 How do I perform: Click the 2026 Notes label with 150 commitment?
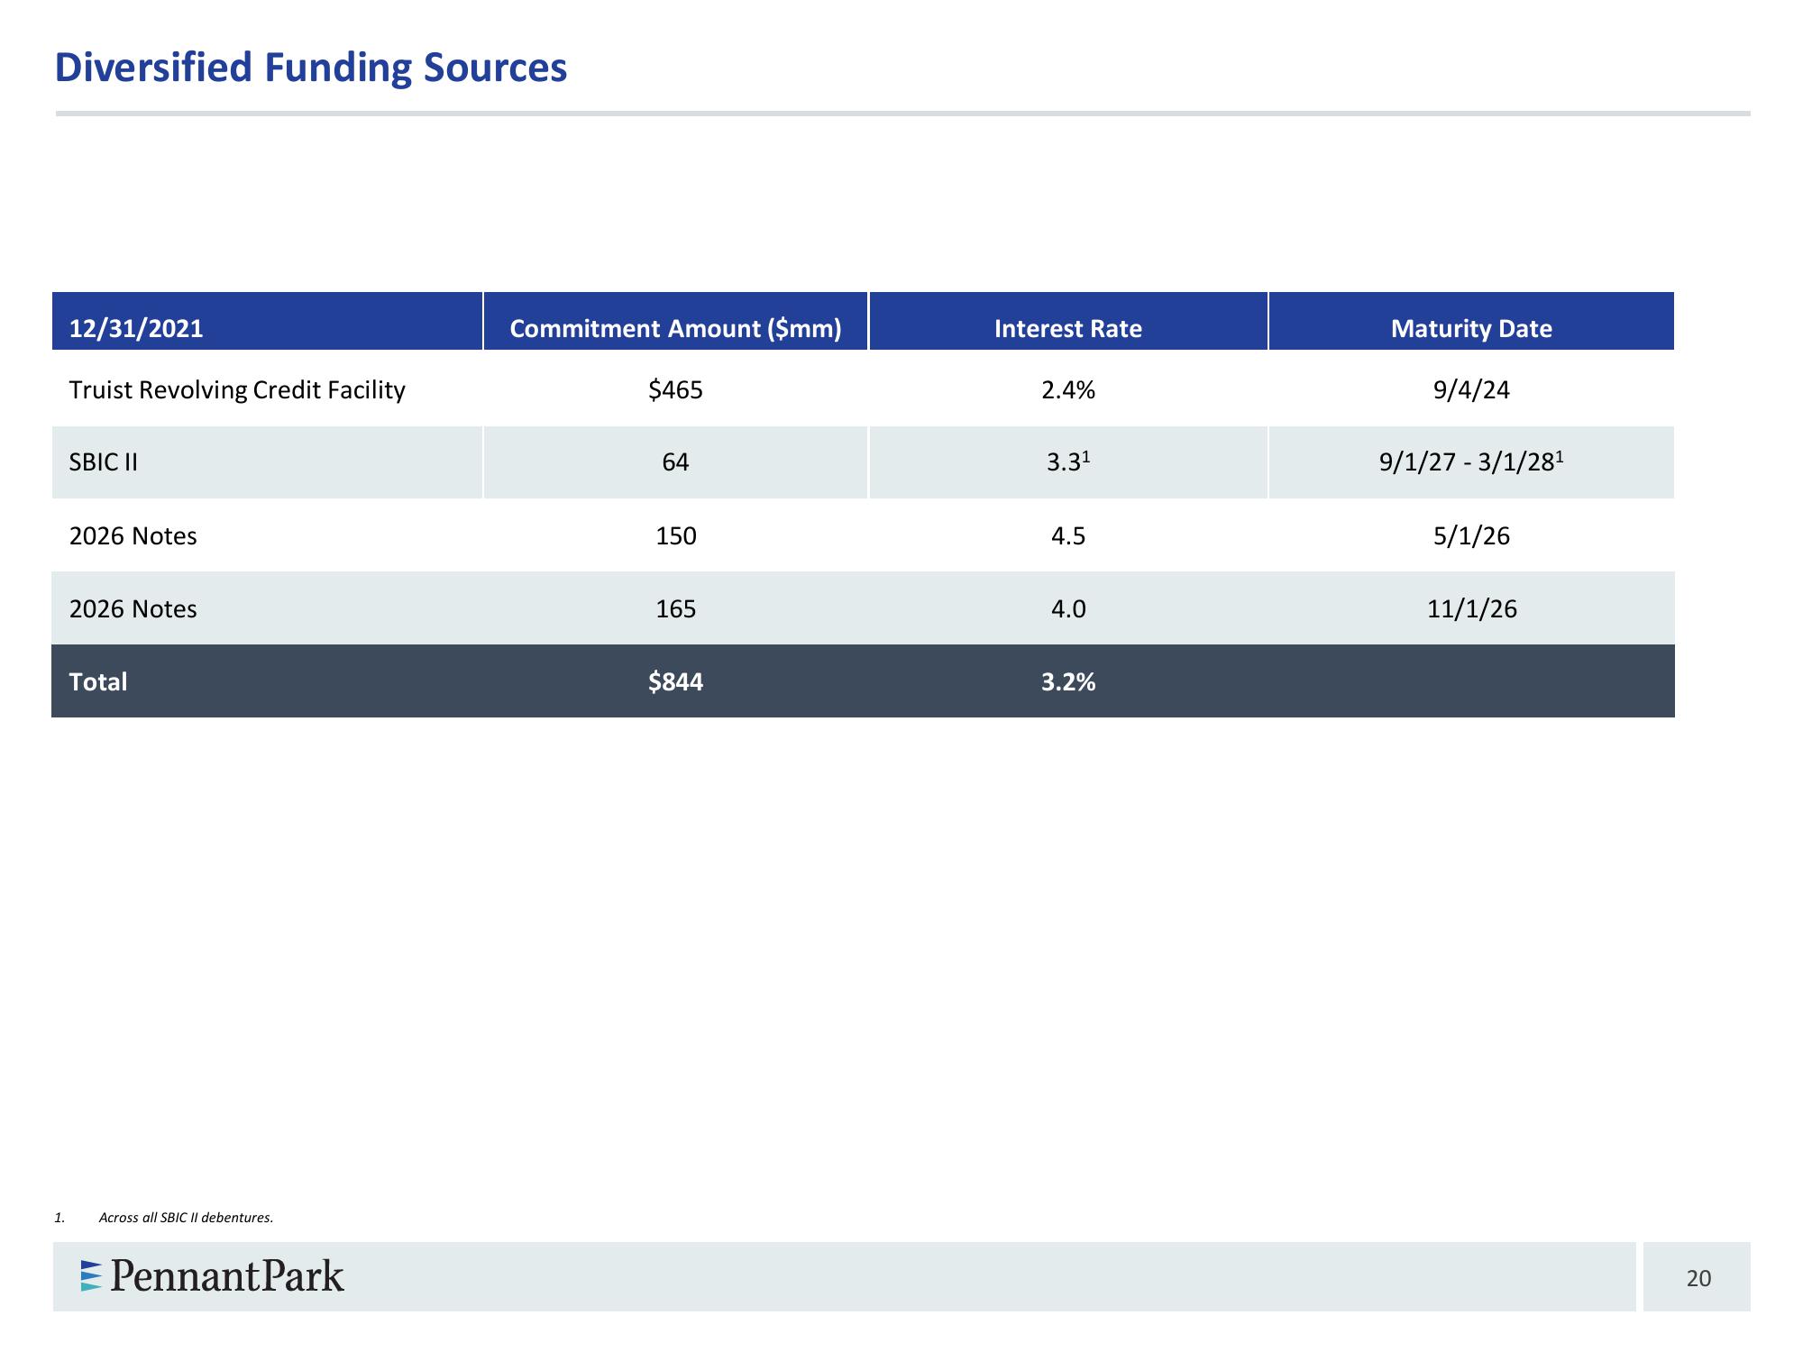[133, 536]
